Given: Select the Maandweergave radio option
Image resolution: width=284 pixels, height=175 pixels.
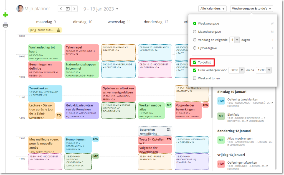Looking at the screenshot, I should point(195,32).
